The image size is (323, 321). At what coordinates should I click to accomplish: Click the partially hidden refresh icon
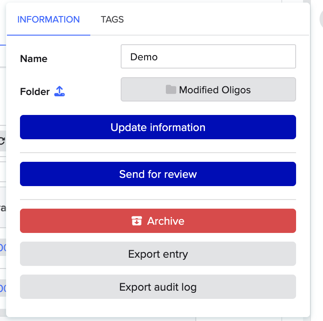(2, 141)
